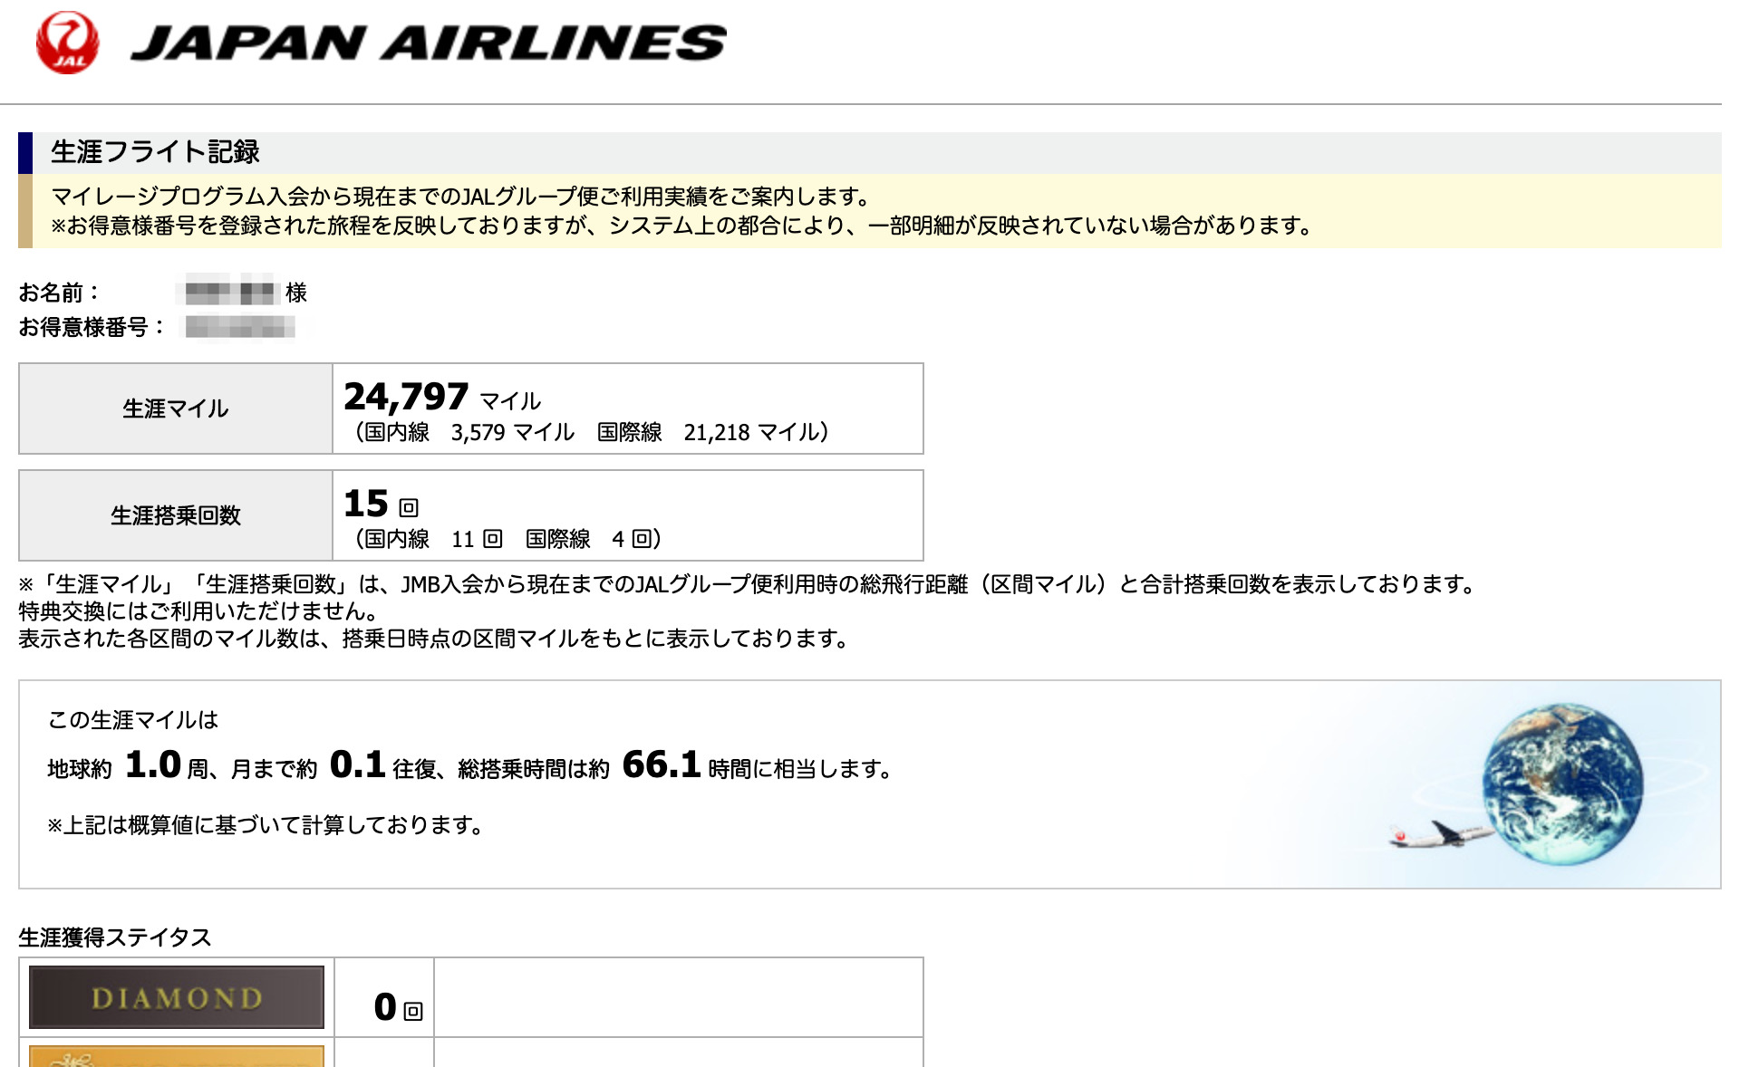The image size is (1749, 1067).
Task: Click the 0.1 往復 moon trips figure
Action: tap(359, 765)
